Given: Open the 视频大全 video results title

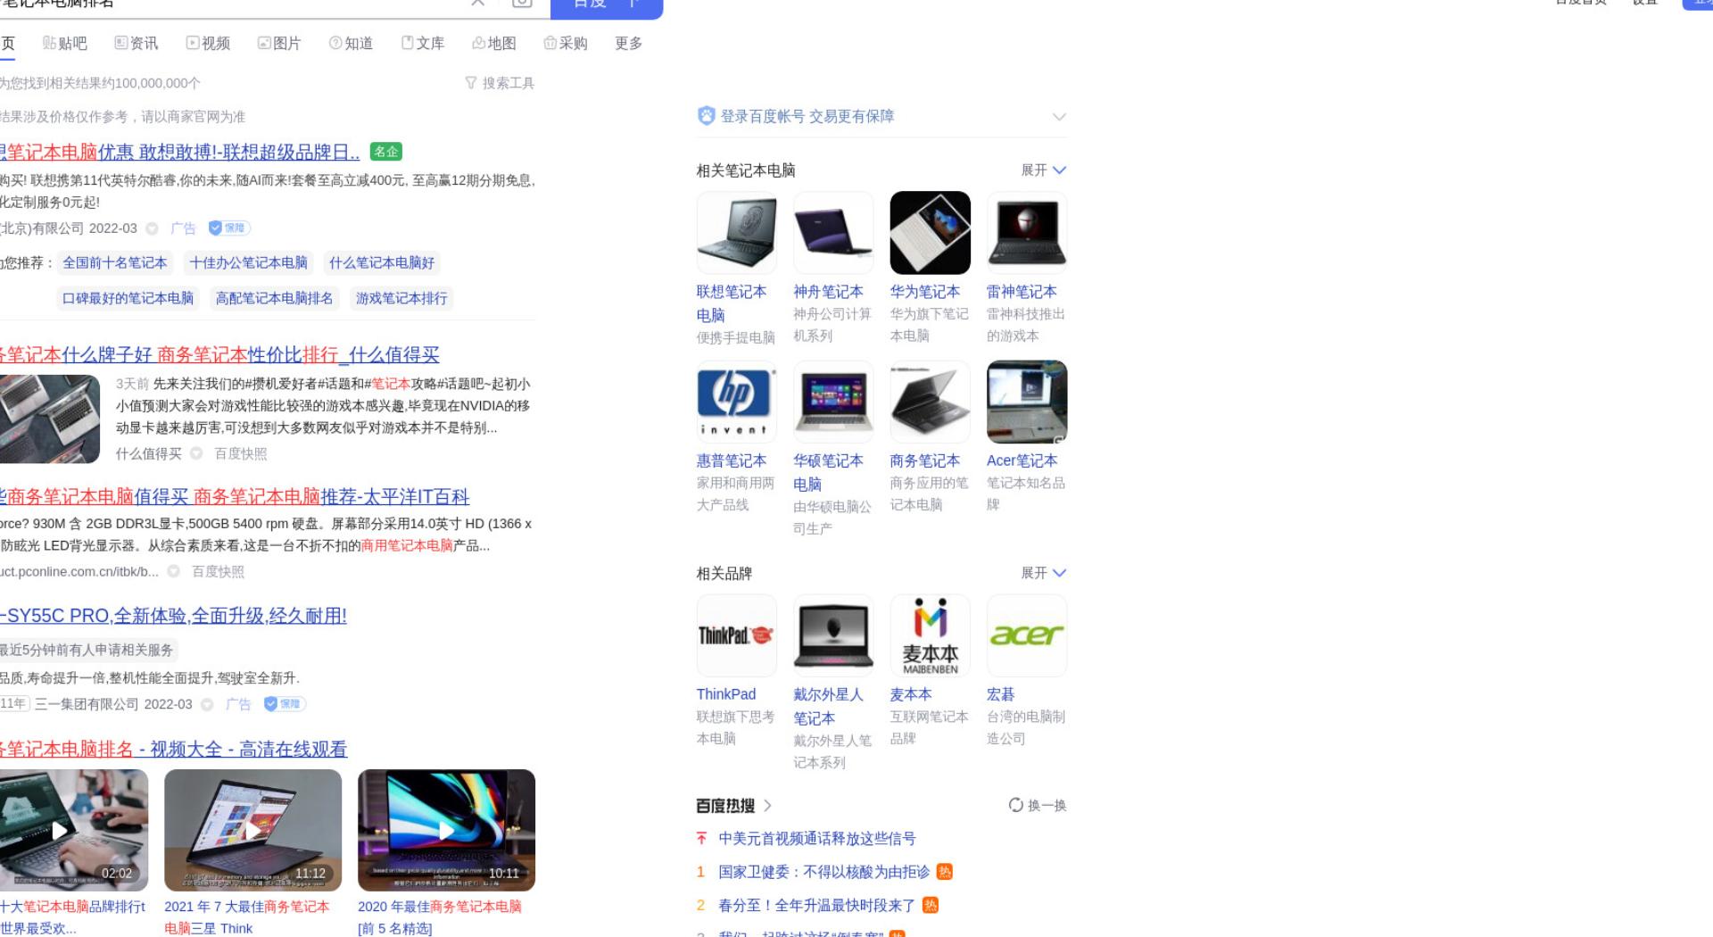Looking at the screenshot, I should coord(173,750).
